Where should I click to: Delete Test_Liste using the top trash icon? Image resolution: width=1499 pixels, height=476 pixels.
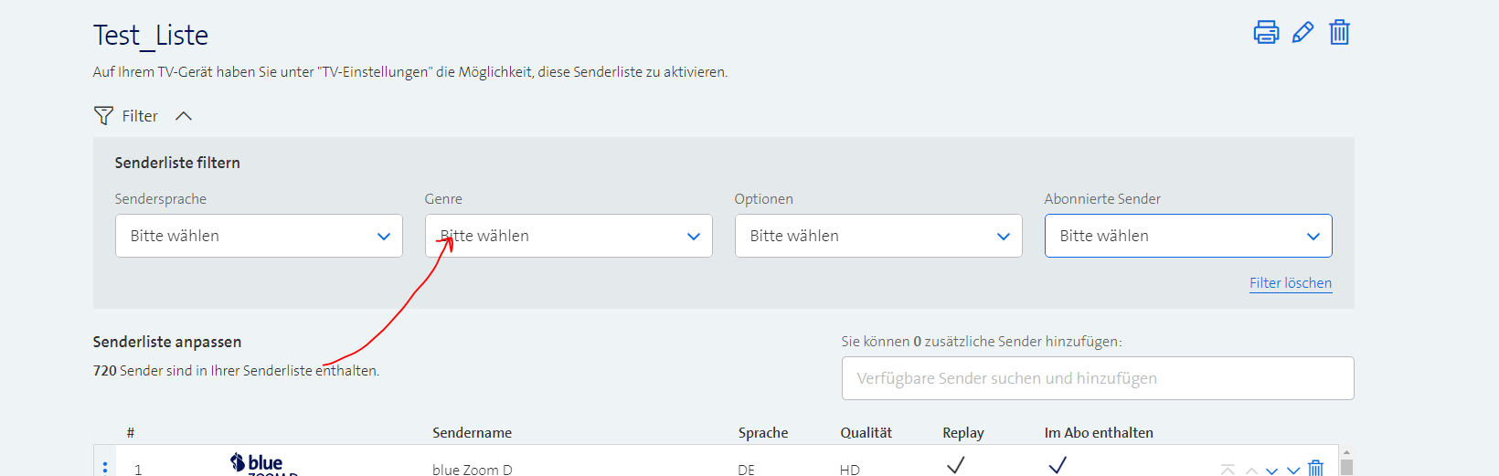point(1339,32)
